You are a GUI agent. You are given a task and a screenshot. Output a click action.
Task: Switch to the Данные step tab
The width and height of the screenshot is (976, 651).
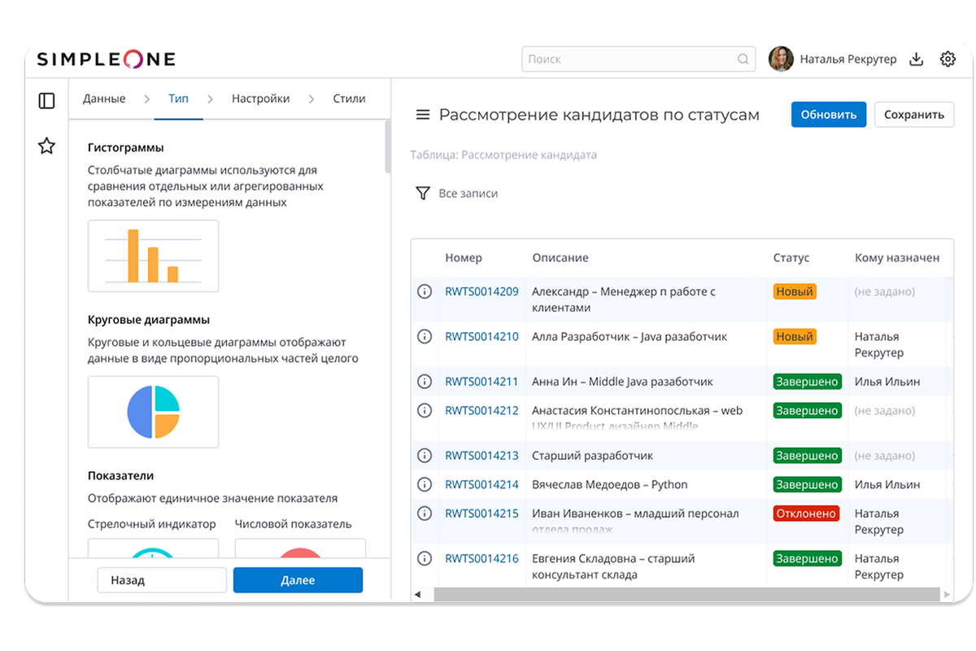coord(104,98)
